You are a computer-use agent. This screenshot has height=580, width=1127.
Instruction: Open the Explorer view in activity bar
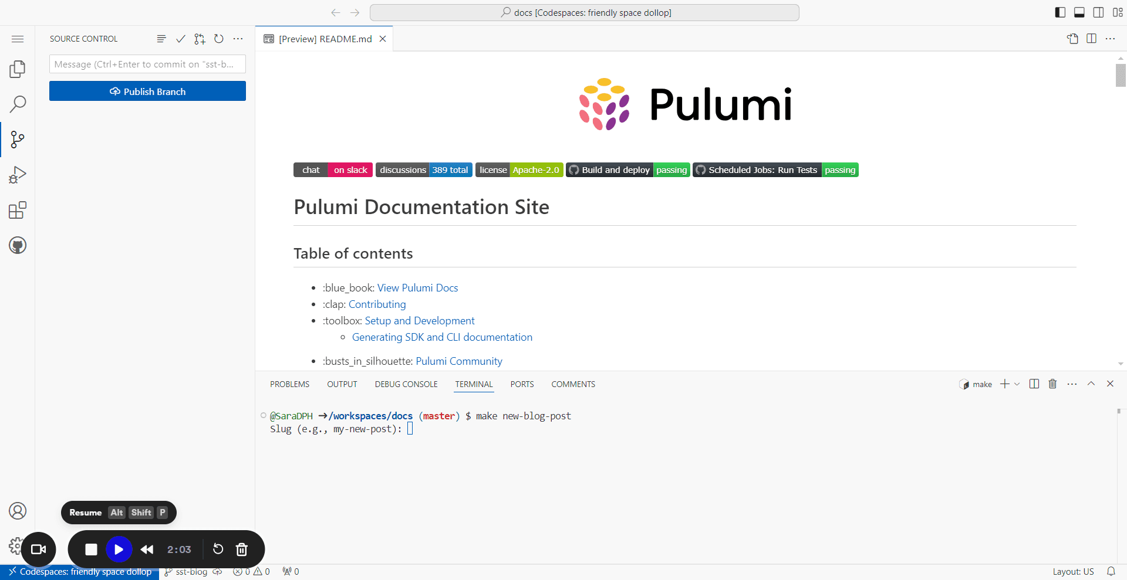pyautogui.click(x=18, y=69)
